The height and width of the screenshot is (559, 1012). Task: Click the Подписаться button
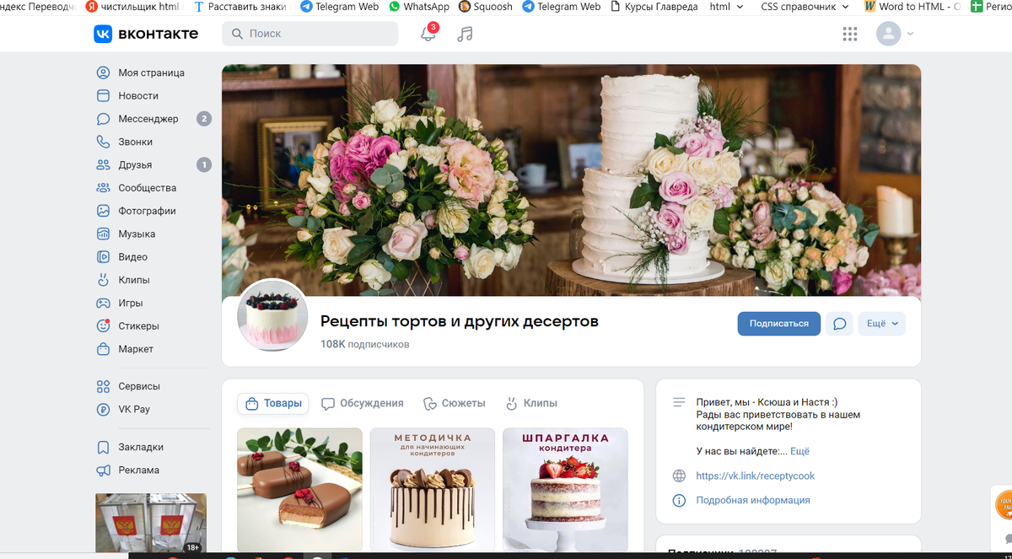pos(779,324)
